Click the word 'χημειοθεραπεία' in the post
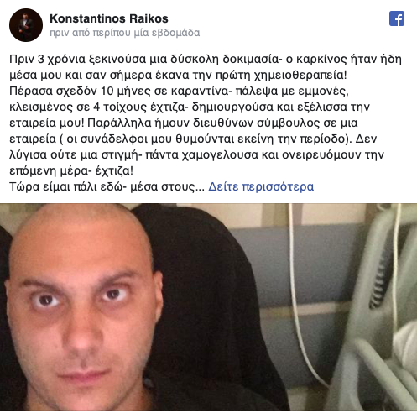Viewport: 417px width, 413px height. [300, 75]
